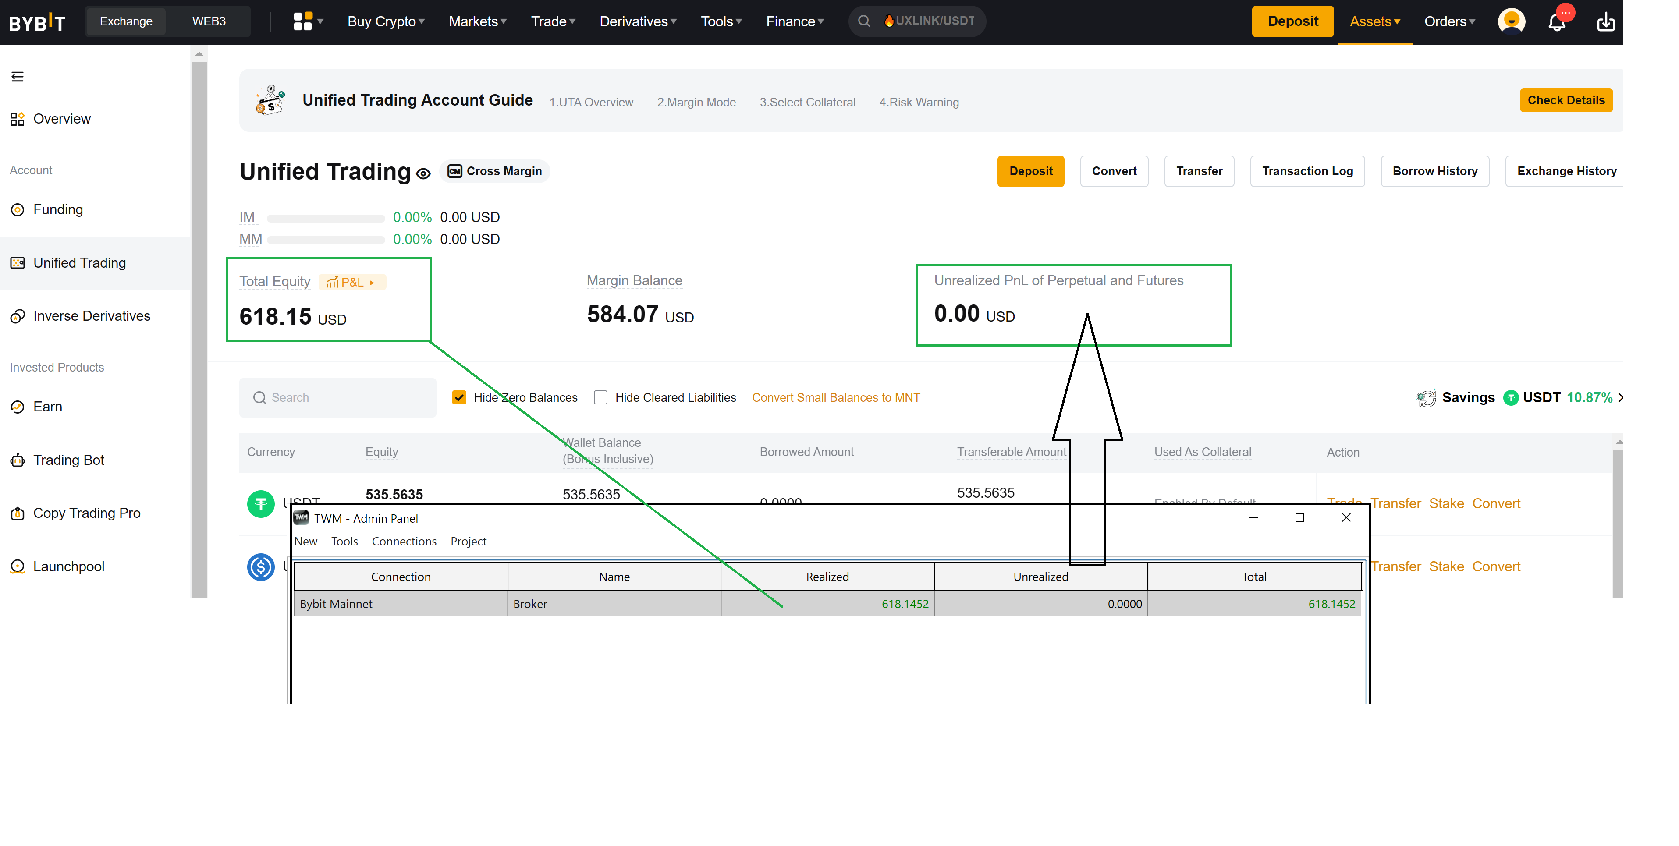Image resolution: width=1679 pixels, height=846 pixels.
Task: Switch to the Exchange toggle
Action: [x=126, y=21]
